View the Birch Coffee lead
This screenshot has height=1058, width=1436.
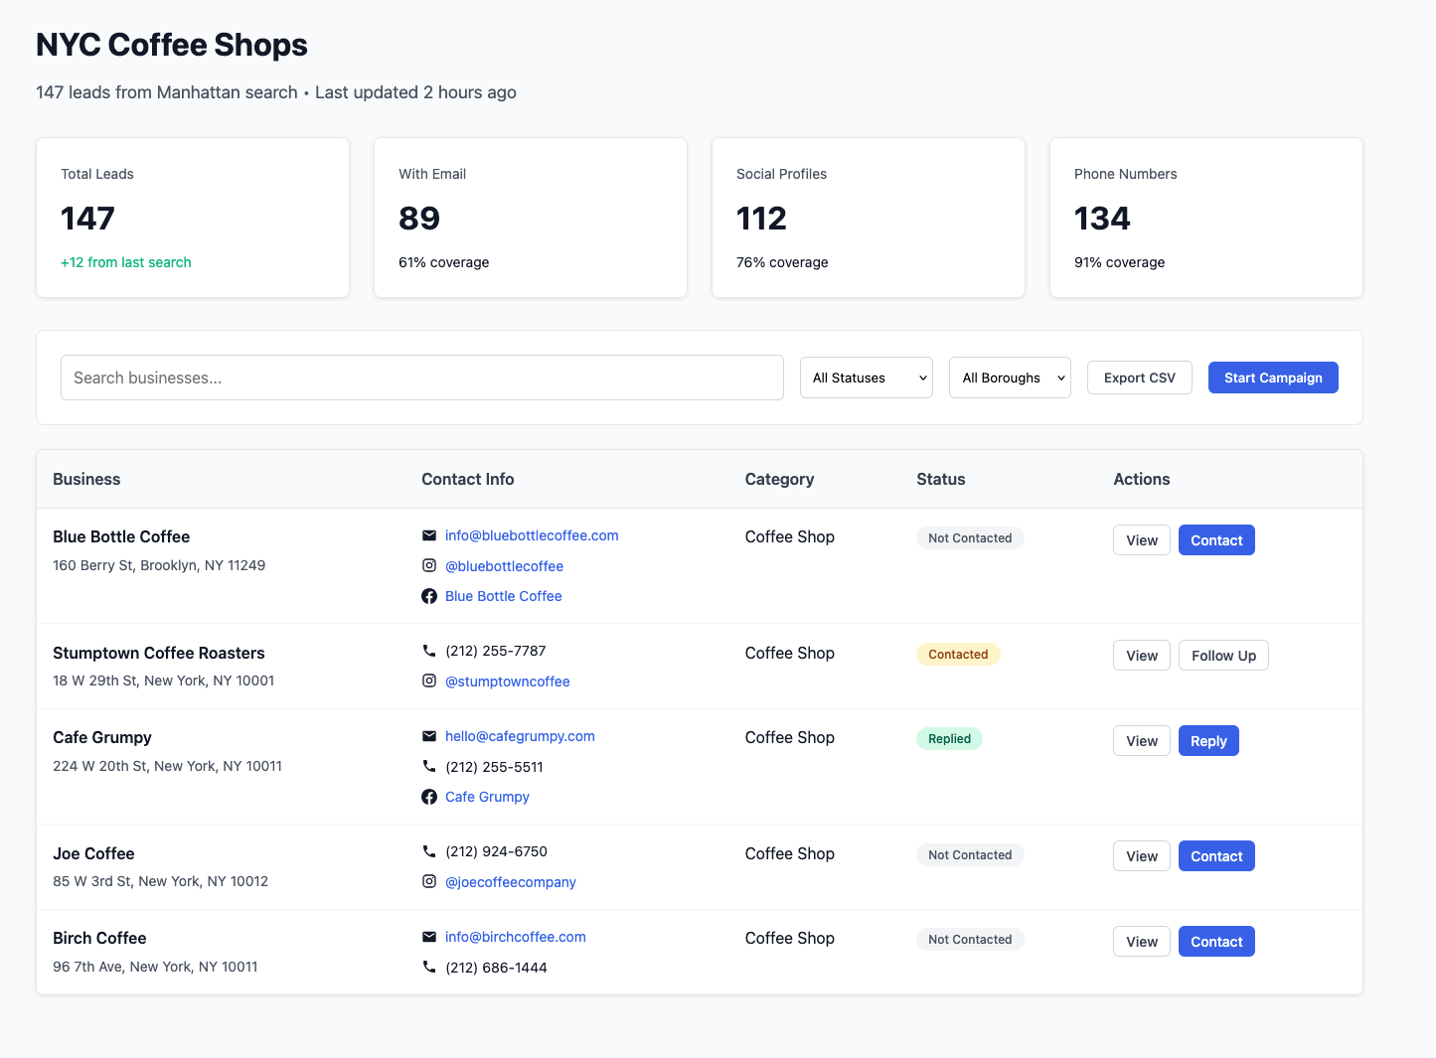click(x=1142, y=942)
